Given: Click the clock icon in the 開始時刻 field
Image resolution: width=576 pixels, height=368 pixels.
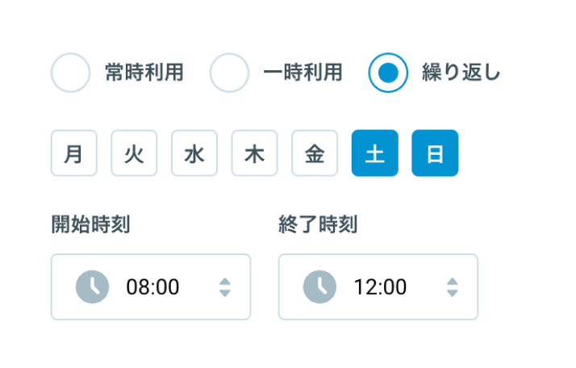Looking at the screenshot, I should click(92, 286).
